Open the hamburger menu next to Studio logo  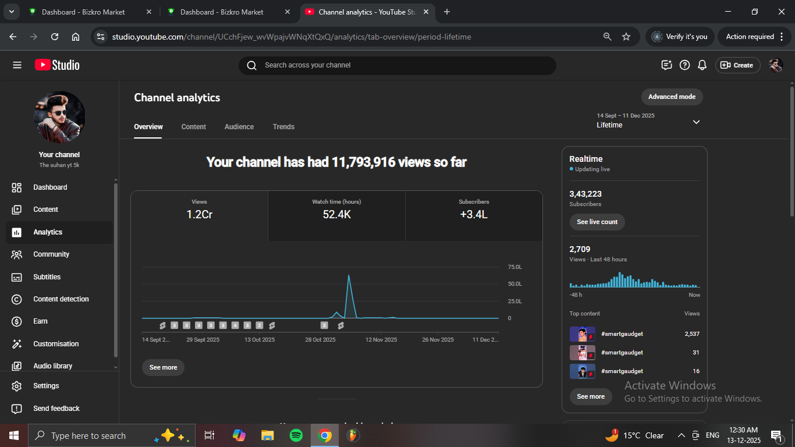tap(17, 65)
